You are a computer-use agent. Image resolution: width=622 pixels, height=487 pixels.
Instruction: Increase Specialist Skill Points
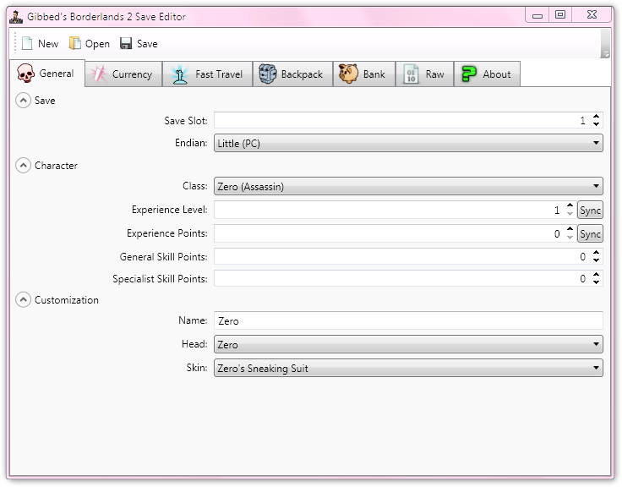point(596,275)
